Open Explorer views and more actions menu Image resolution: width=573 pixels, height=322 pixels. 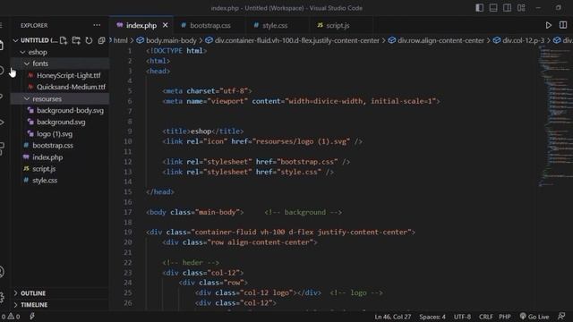coord(97,25)
